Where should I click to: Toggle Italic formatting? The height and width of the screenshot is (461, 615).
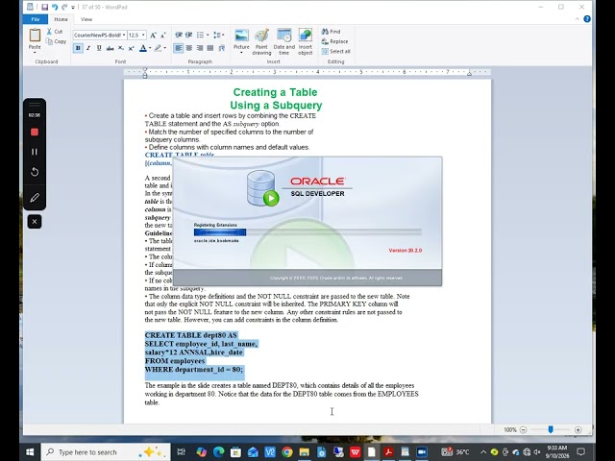[88, 48]
